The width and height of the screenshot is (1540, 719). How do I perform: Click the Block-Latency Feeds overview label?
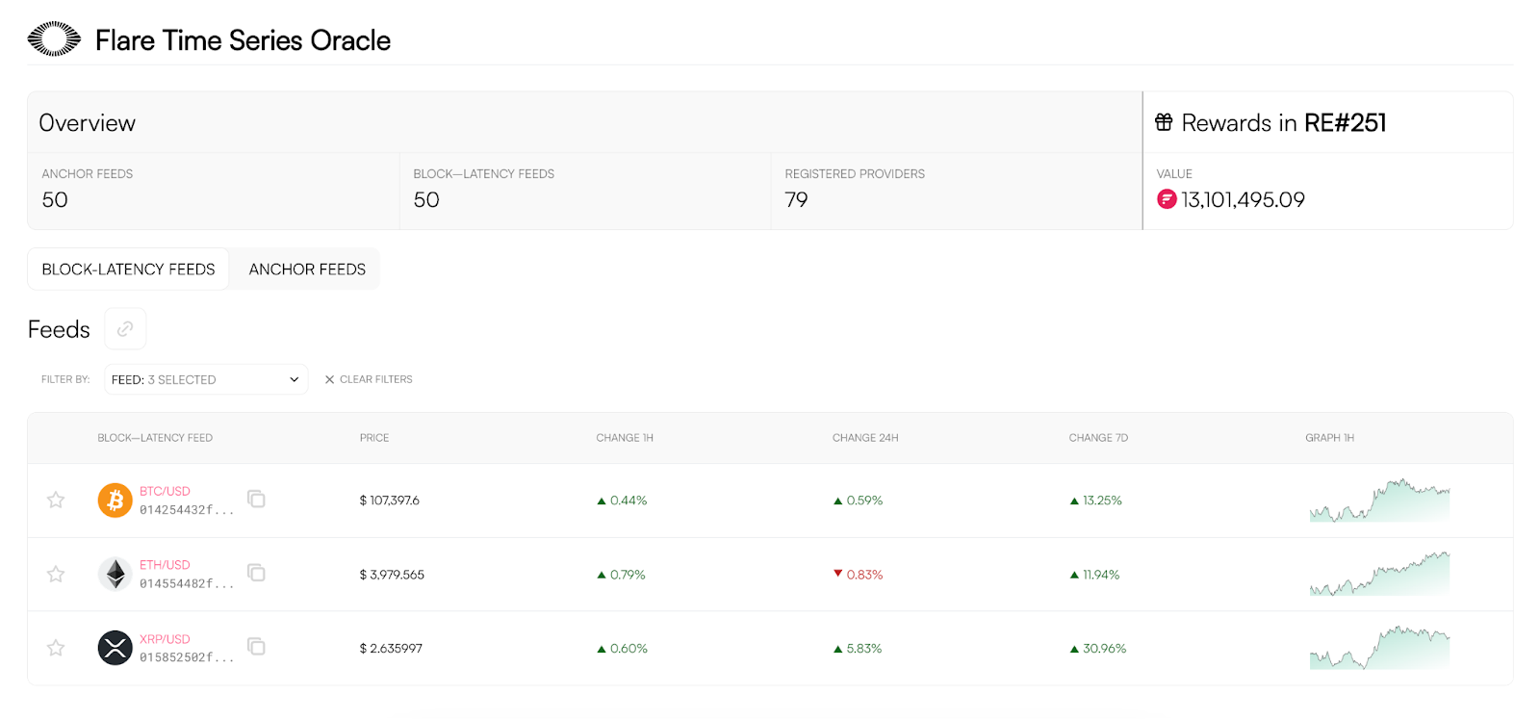point(483,174)
